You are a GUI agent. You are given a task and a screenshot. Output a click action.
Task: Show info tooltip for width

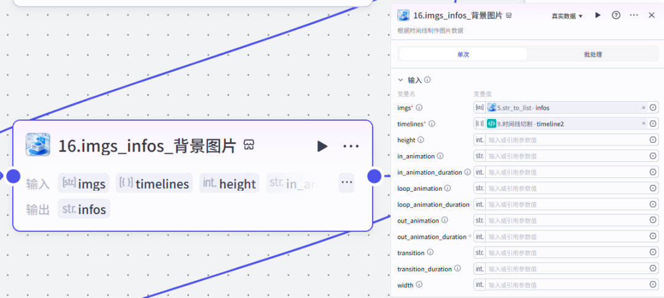point(419,285)
